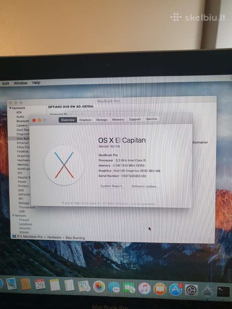Switch to the Storage tab

click(102, 119)
